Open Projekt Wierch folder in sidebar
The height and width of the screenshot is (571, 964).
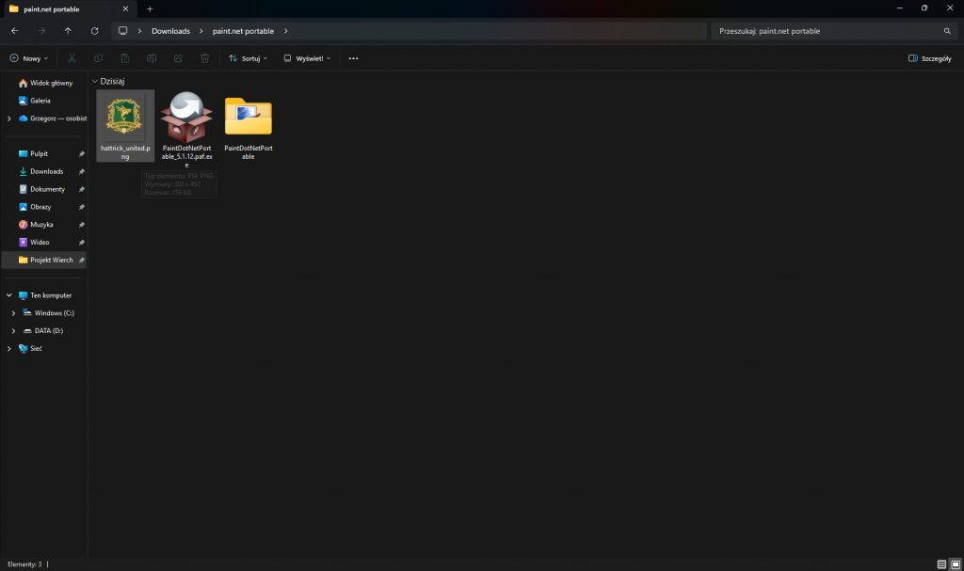point(51,260)
